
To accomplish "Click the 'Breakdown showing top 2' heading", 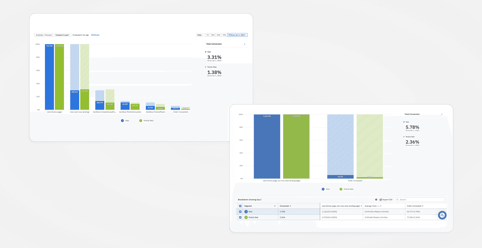I will click(x=250, y=200).
